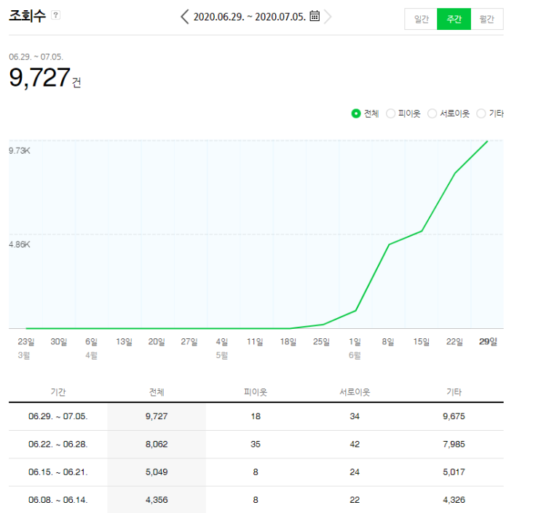
Task: Click the 4,326 기타 cell
Action: [454, 500]
